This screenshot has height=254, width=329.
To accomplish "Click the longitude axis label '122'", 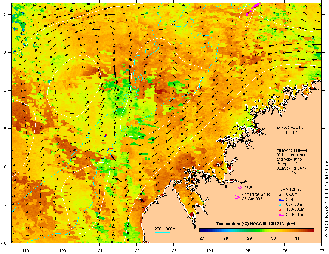I will [136, 250].
